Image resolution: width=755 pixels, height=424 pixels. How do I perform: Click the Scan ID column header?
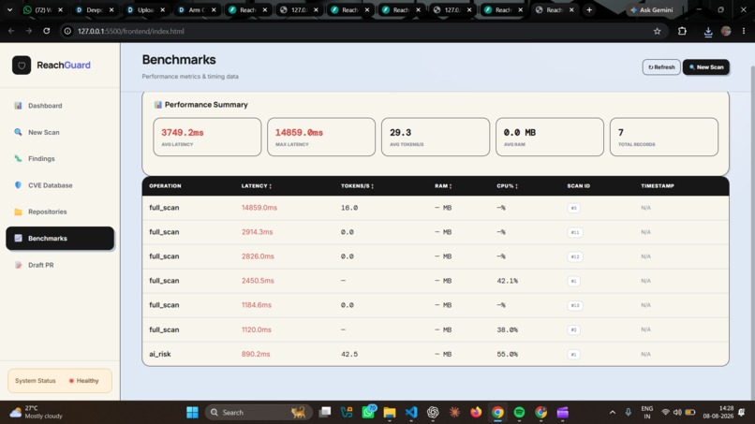[x=578, y=185]
